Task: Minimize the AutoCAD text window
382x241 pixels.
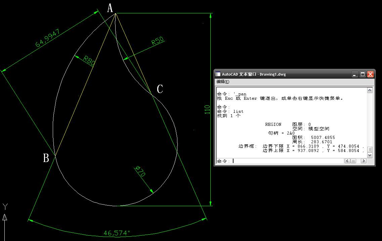Action: click(x=354, y=74)
